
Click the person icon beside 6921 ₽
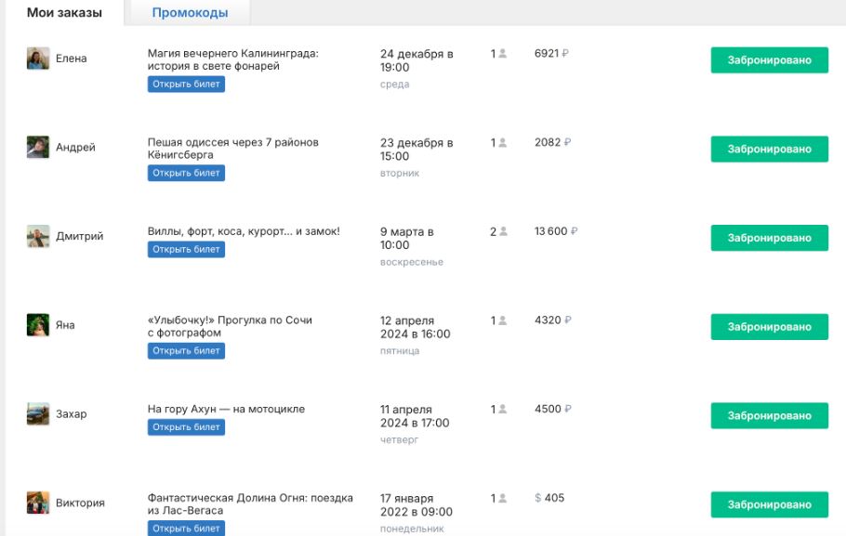(503, 54)
